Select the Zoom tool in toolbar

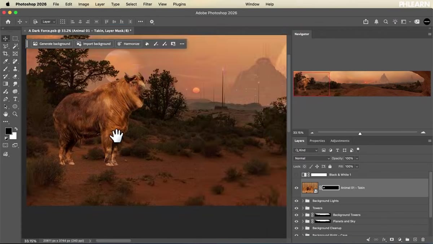(x=15, y=114)
